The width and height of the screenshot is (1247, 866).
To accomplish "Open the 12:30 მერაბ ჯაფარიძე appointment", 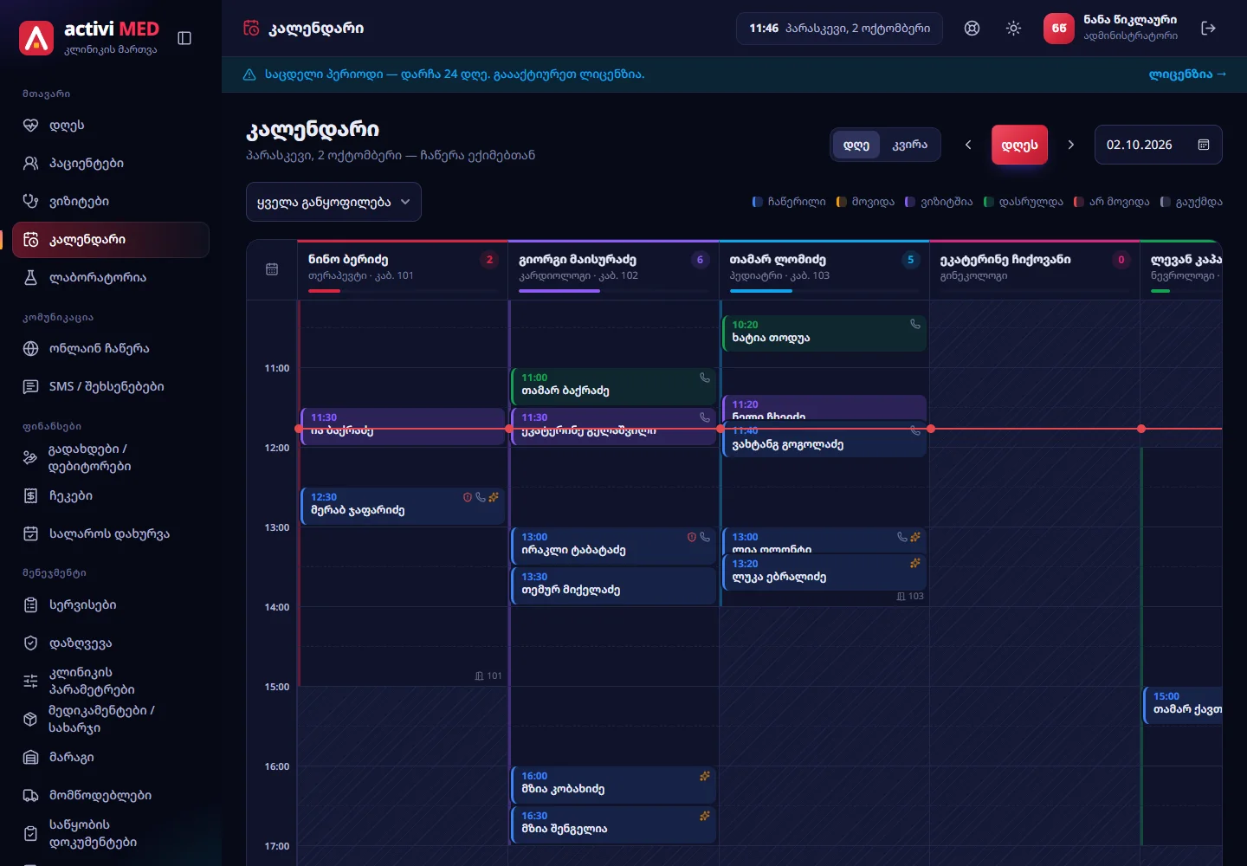I will coord(403,506).
